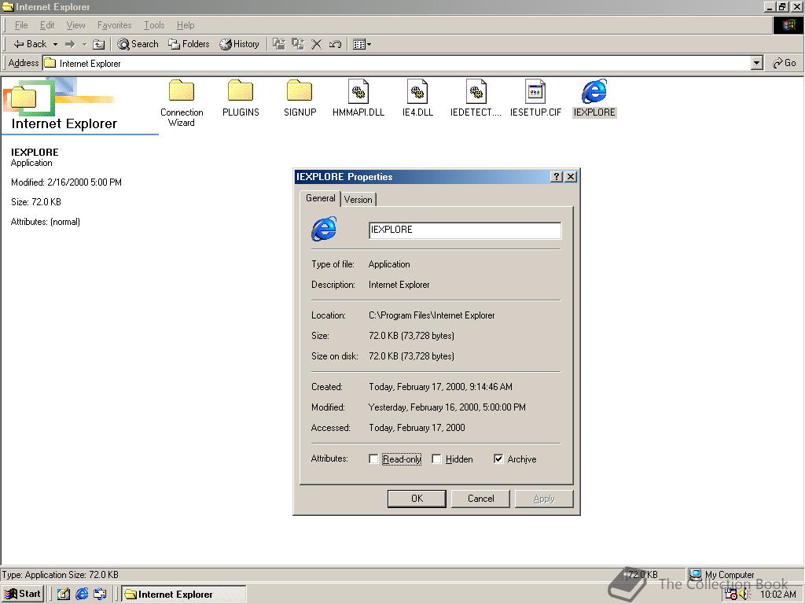Toggle the Hidden checkbox
The image size is (805, 604).
(x=436, y=459)
